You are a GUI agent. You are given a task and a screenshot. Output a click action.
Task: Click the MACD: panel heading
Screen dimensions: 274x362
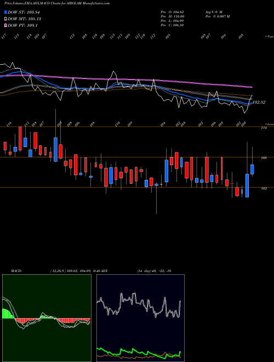point(16,271)
